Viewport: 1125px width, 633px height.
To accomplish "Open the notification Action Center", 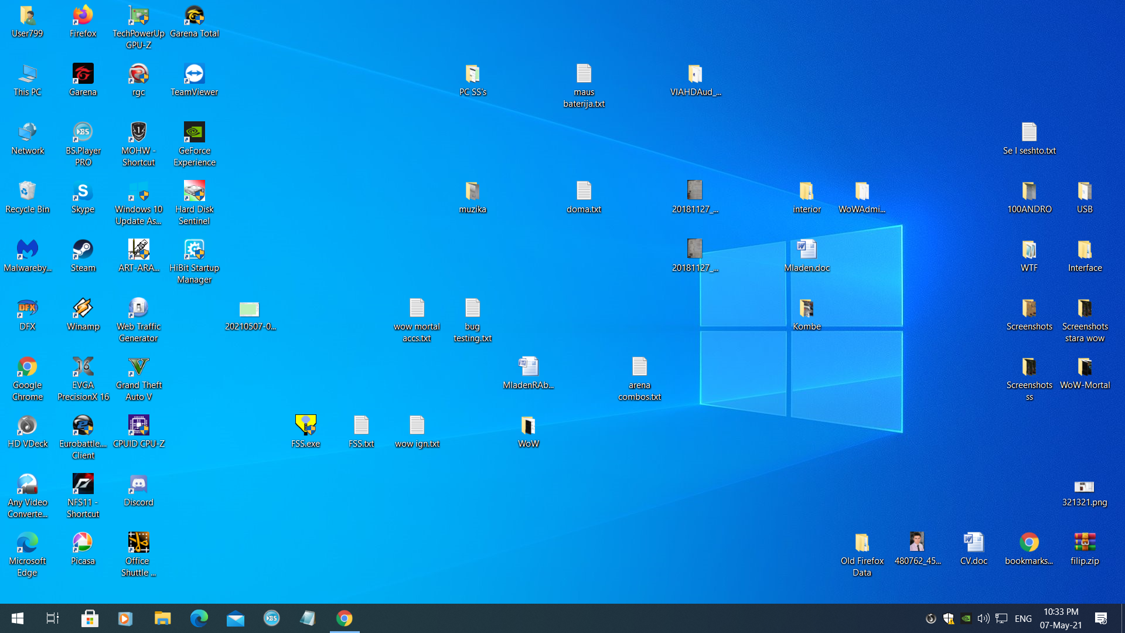I will click(x=1101, y=618).
